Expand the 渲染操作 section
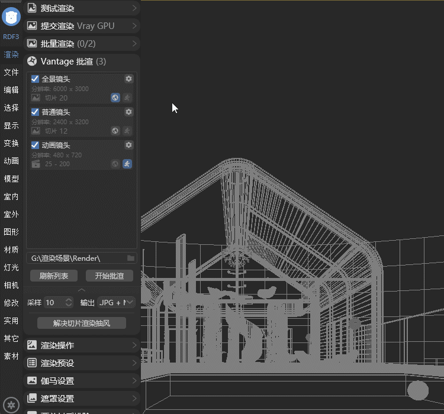The height and width of the screenshot is (414, 444). 82,345
